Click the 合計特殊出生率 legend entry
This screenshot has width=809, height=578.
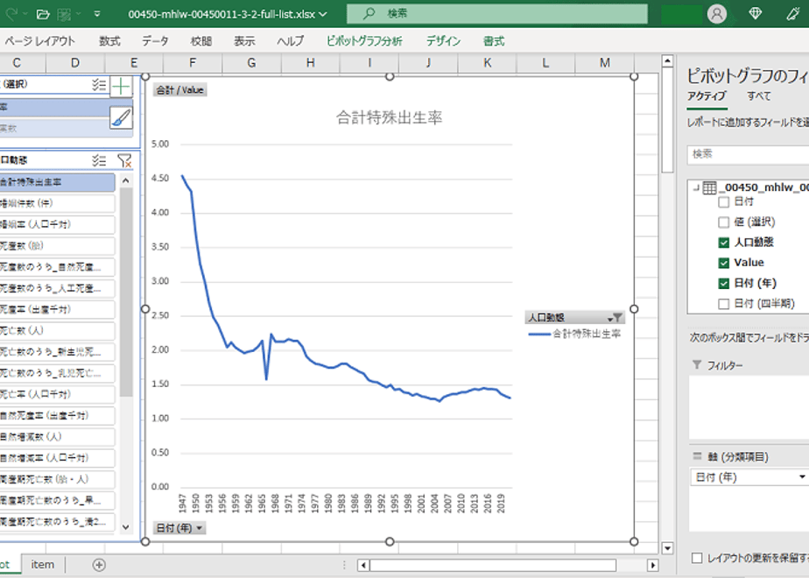point(574,334)
